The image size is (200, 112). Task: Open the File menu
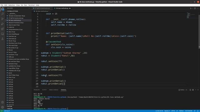(x=2, y=5)
